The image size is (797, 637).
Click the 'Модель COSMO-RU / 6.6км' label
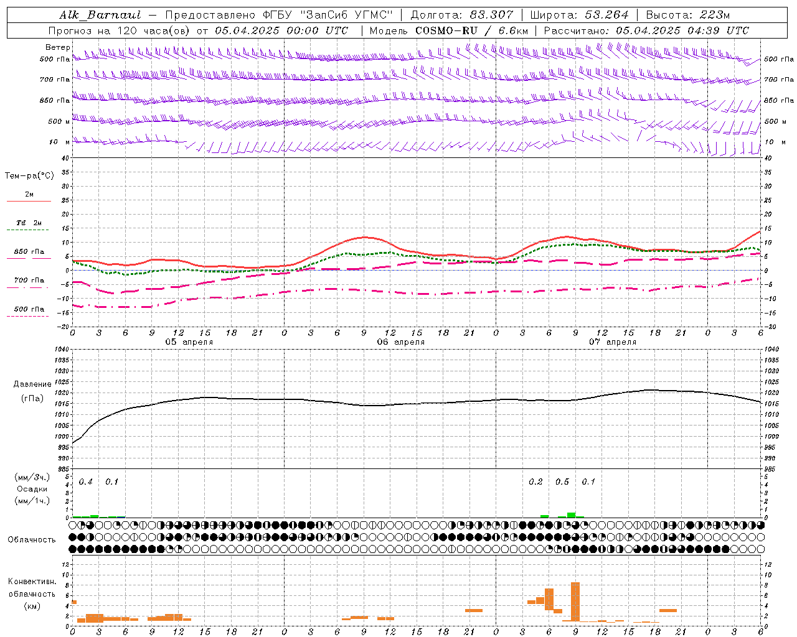click(449, 30)
